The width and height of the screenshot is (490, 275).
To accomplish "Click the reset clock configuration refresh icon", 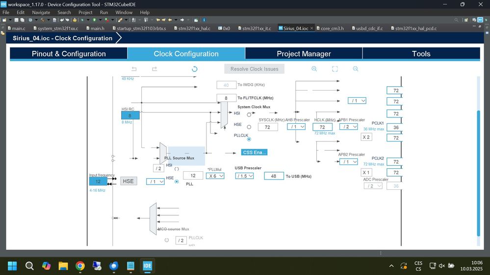I will pyautogui.click(x=194, y=69).
